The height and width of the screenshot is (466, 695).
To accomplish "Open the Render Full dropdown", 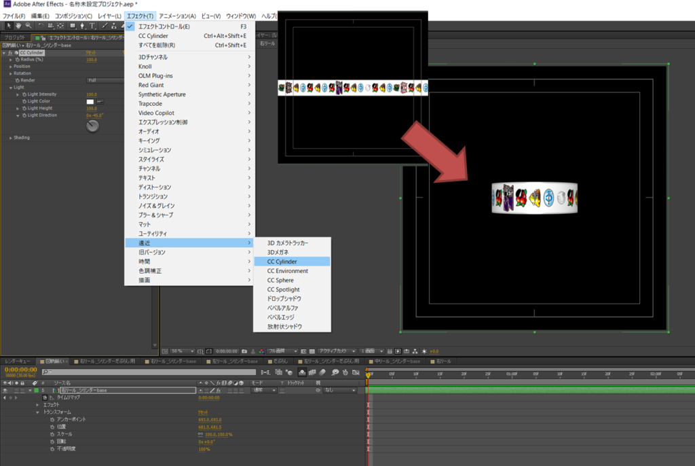I will pos(105,80).
